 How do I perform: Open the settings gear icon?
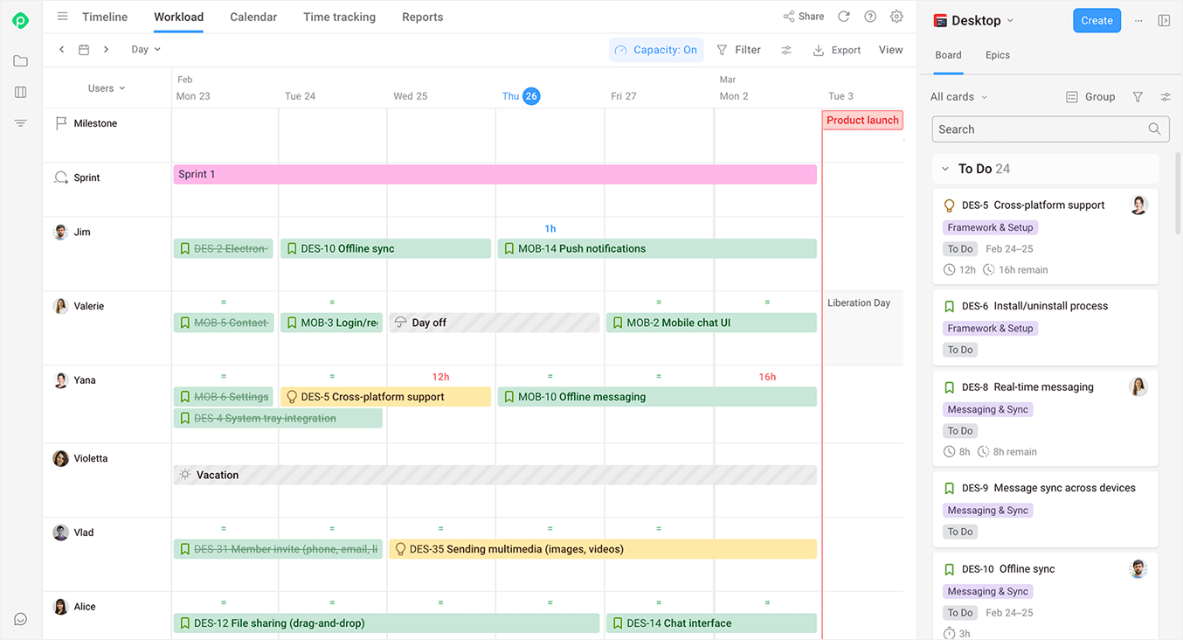[896, 17]
